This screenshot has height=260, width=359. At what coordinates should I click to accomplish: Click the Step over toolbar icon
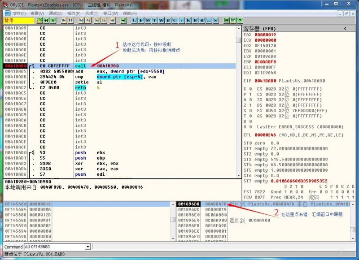click(88, 21)
